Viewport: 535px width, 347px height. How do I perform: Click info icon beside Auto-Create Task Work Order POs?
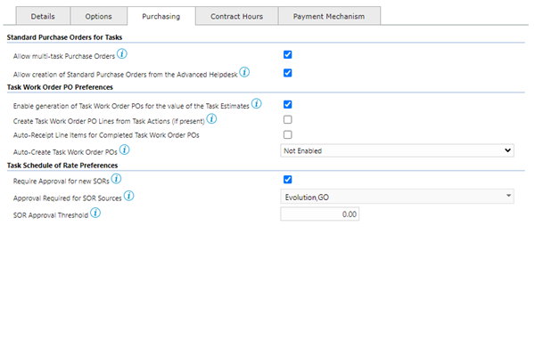(124, 149)
